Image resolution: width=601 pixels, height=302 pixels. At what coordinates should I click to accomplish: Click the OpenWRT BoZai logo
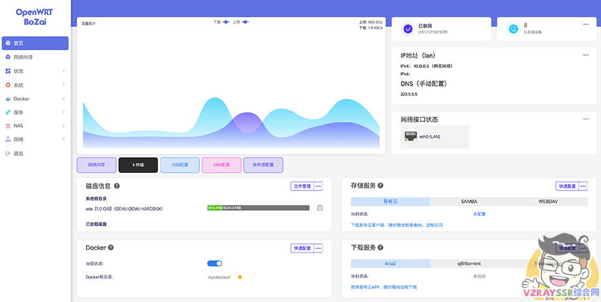coord(35,17)
